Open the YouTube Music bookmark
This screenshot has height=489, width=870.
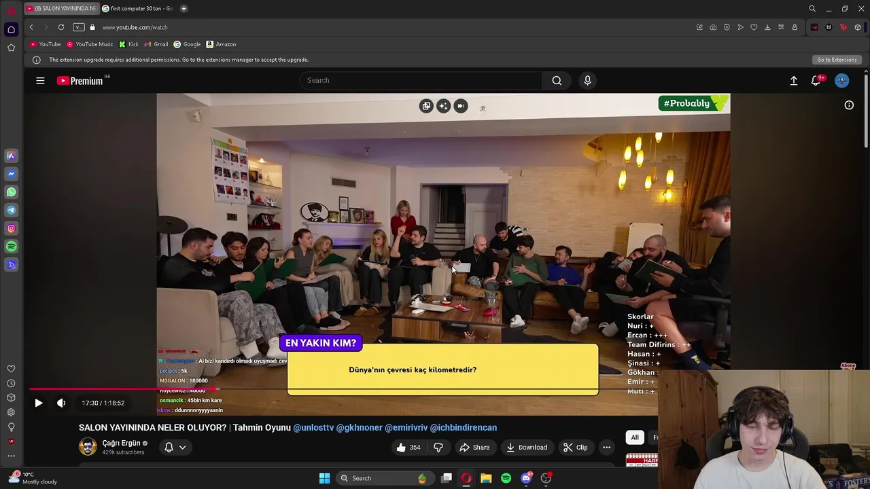point(90,44)
